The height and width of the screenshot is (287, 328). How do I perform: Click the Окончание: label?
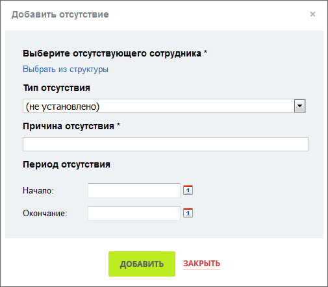45,214
